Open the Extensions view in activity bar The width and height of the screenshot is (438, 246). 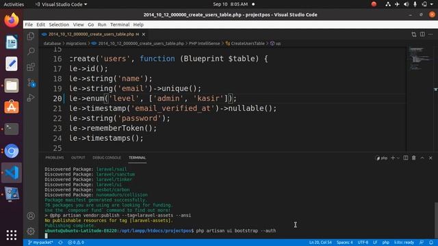(x=31, y=67)
